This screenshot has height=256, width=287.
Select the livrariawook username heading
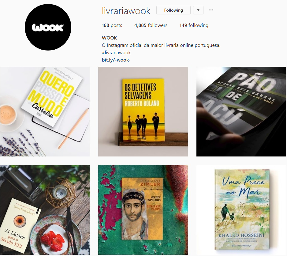[x=126, y=11]
